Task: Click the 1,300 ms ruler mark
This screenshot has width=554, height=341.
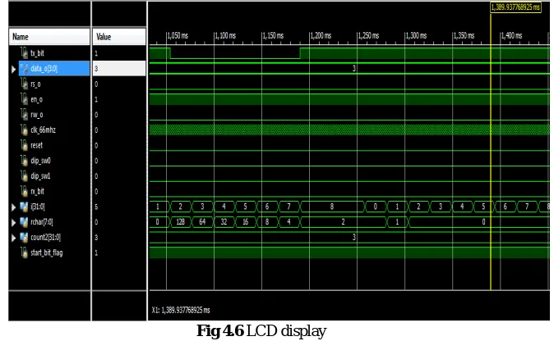Action: (x=416, y=35)
